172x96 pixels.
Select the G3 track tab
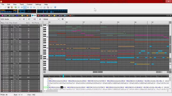click(45, 15)
